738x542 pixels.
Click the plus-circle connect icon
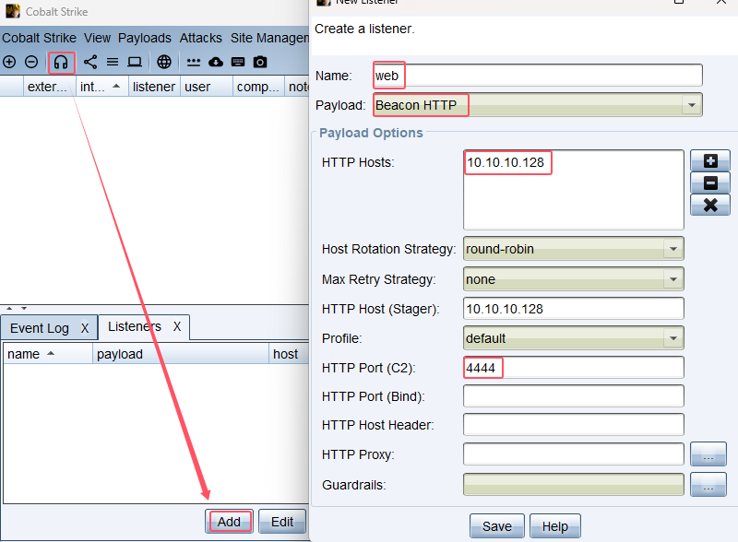pyautogui.click(x=9, y=62)
